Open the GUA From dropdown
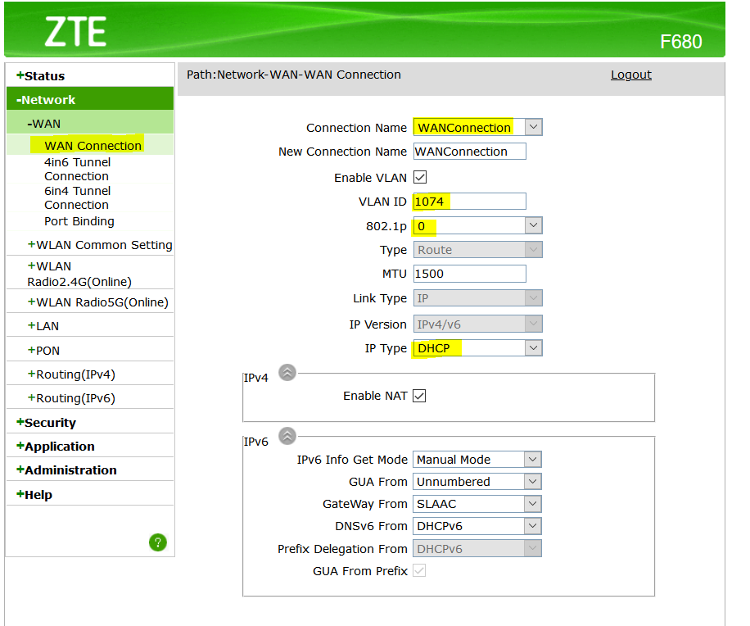 click(477, 482)
